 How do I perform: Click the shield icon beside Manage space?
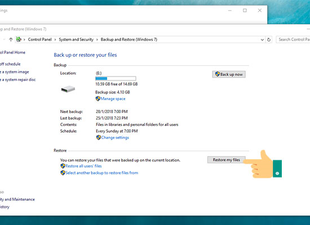click(98, 98)
